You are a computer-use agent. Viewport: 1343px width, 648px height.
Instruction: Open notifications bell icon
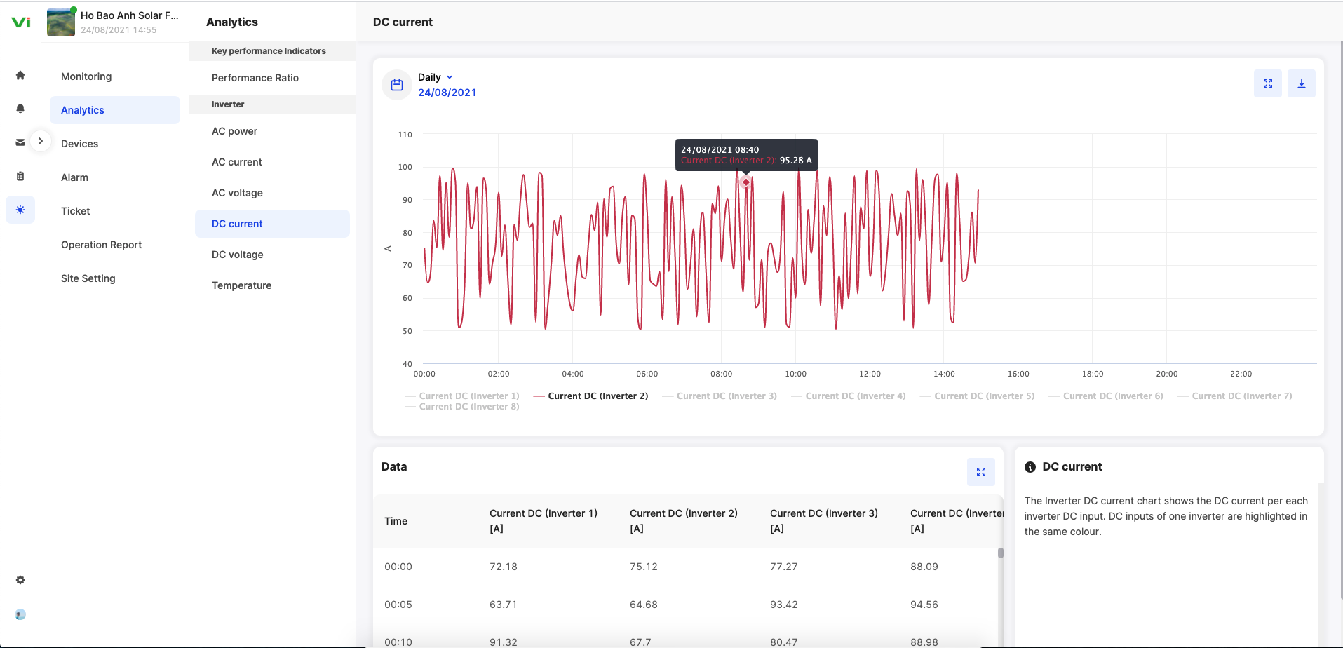pos(20,109)
